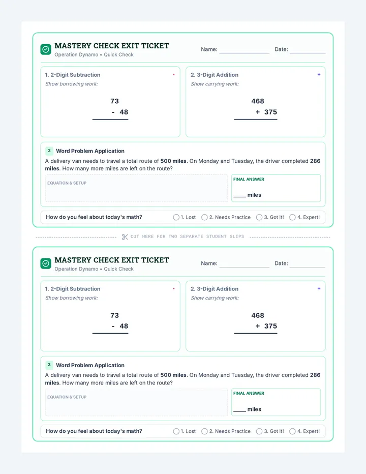Click top ticket's Equation & Setup box

point(136,188)
